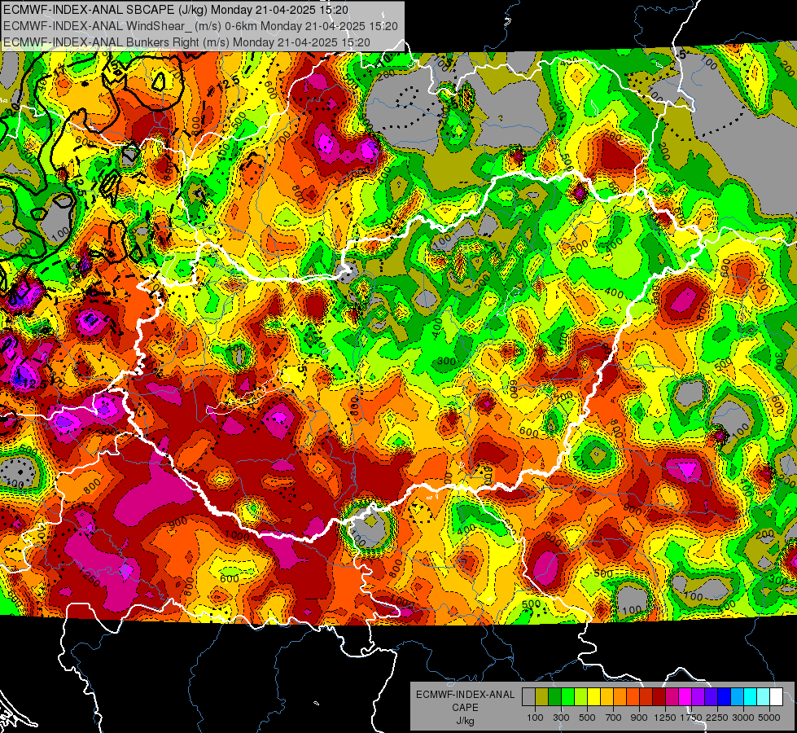Select the orange legend swatch after 700
The width and height of the screenshot is (797, 733).
[x=620, y=697]
